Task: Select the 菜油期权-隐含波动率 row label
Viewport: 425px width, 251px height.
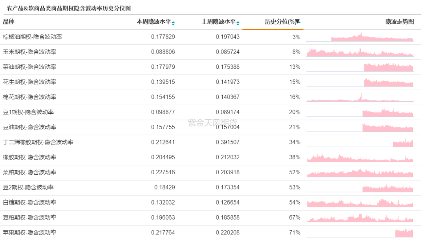Action: click(30, 67)
